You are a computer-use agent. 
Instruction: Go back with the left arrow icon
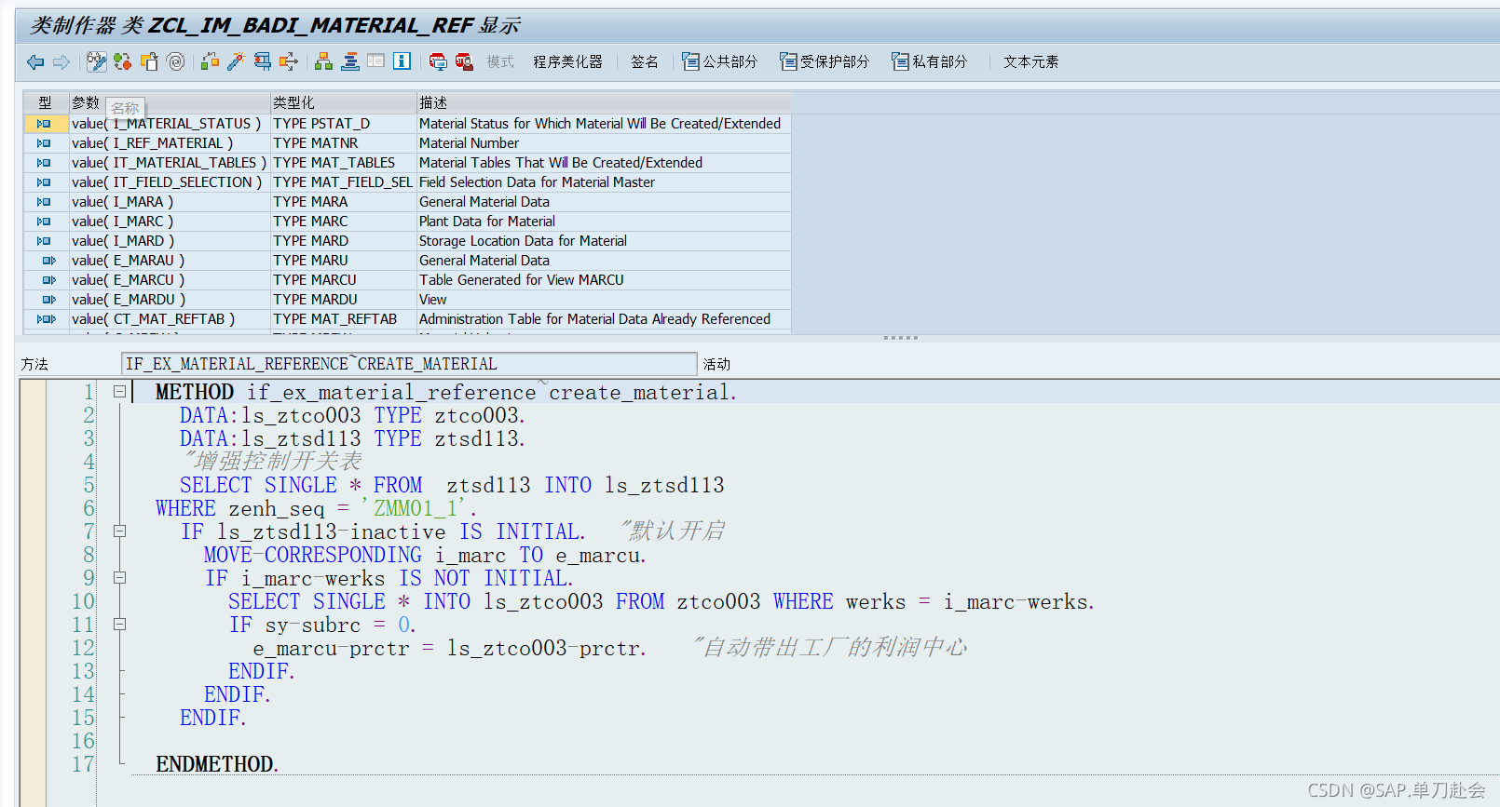click(x=35, y=62)
